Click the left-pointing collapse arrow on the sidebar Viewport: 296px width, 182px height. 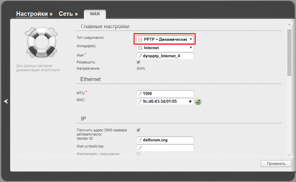pos(6,101)
